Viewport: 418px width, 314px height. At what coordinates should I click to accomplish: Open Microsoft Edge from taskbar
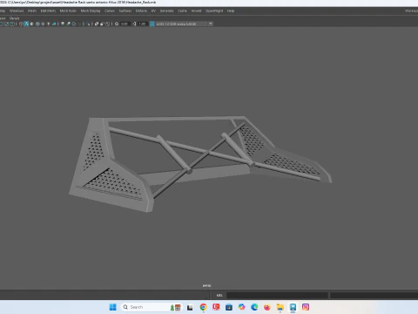tap(254, 307)
